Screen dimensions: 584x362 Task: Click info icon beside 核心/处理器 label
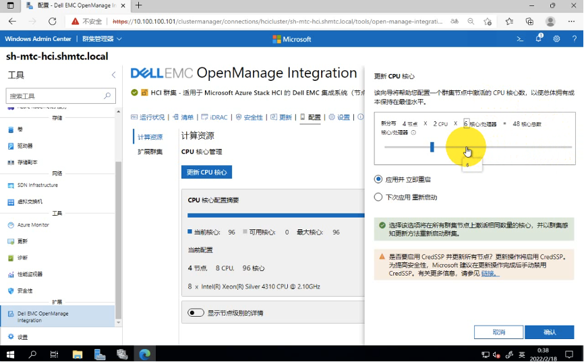click(413, 133)
